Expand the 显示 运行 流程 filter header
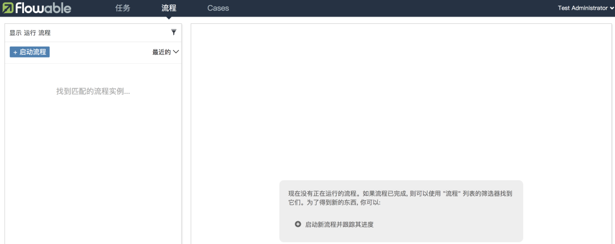Viewport: 615px width, 244px height. pos(93,33)
